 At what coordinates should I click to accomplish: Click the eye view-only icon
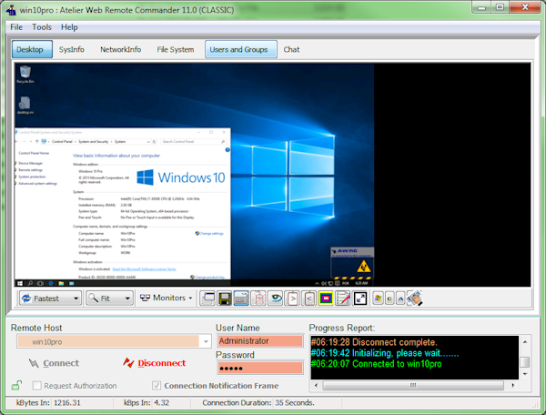pyautogui.click(x=275, y=299)
